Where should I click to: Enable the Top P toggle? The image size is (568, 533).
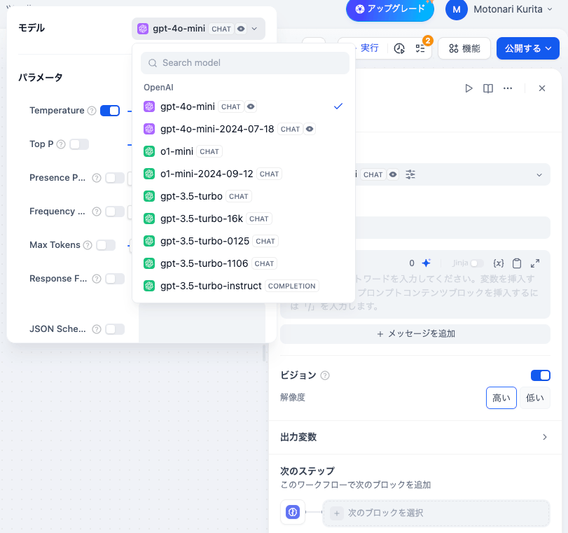(79, 144)
